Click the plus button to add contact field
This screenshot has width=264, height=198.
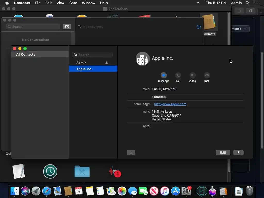pyautogui.click(x=131, y=153)
